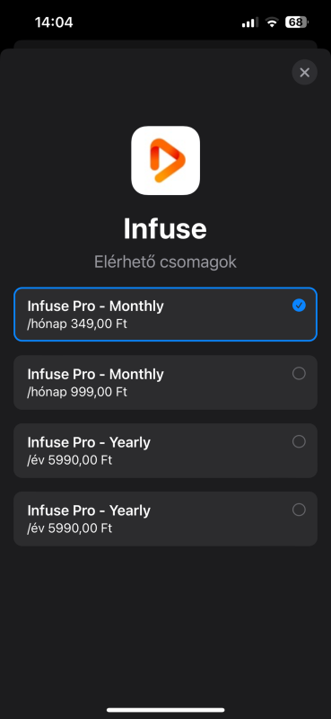Screen dimensions: 331x719
Task: Tap the 14:04 clock in the status bar
Action: point(54,22)
